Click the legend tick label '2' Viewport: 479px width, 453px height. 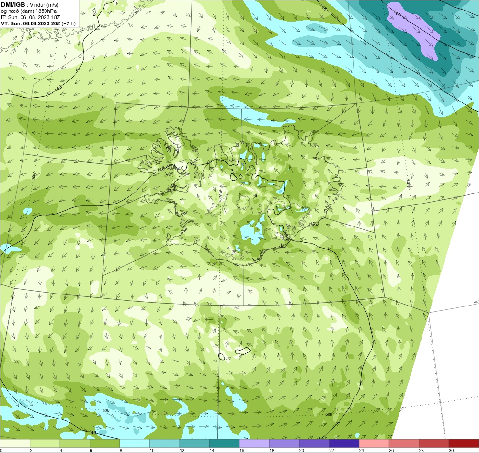point(31,450)
